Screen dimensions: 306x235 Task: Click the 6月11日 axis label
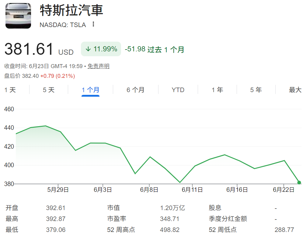click(192, 190)
